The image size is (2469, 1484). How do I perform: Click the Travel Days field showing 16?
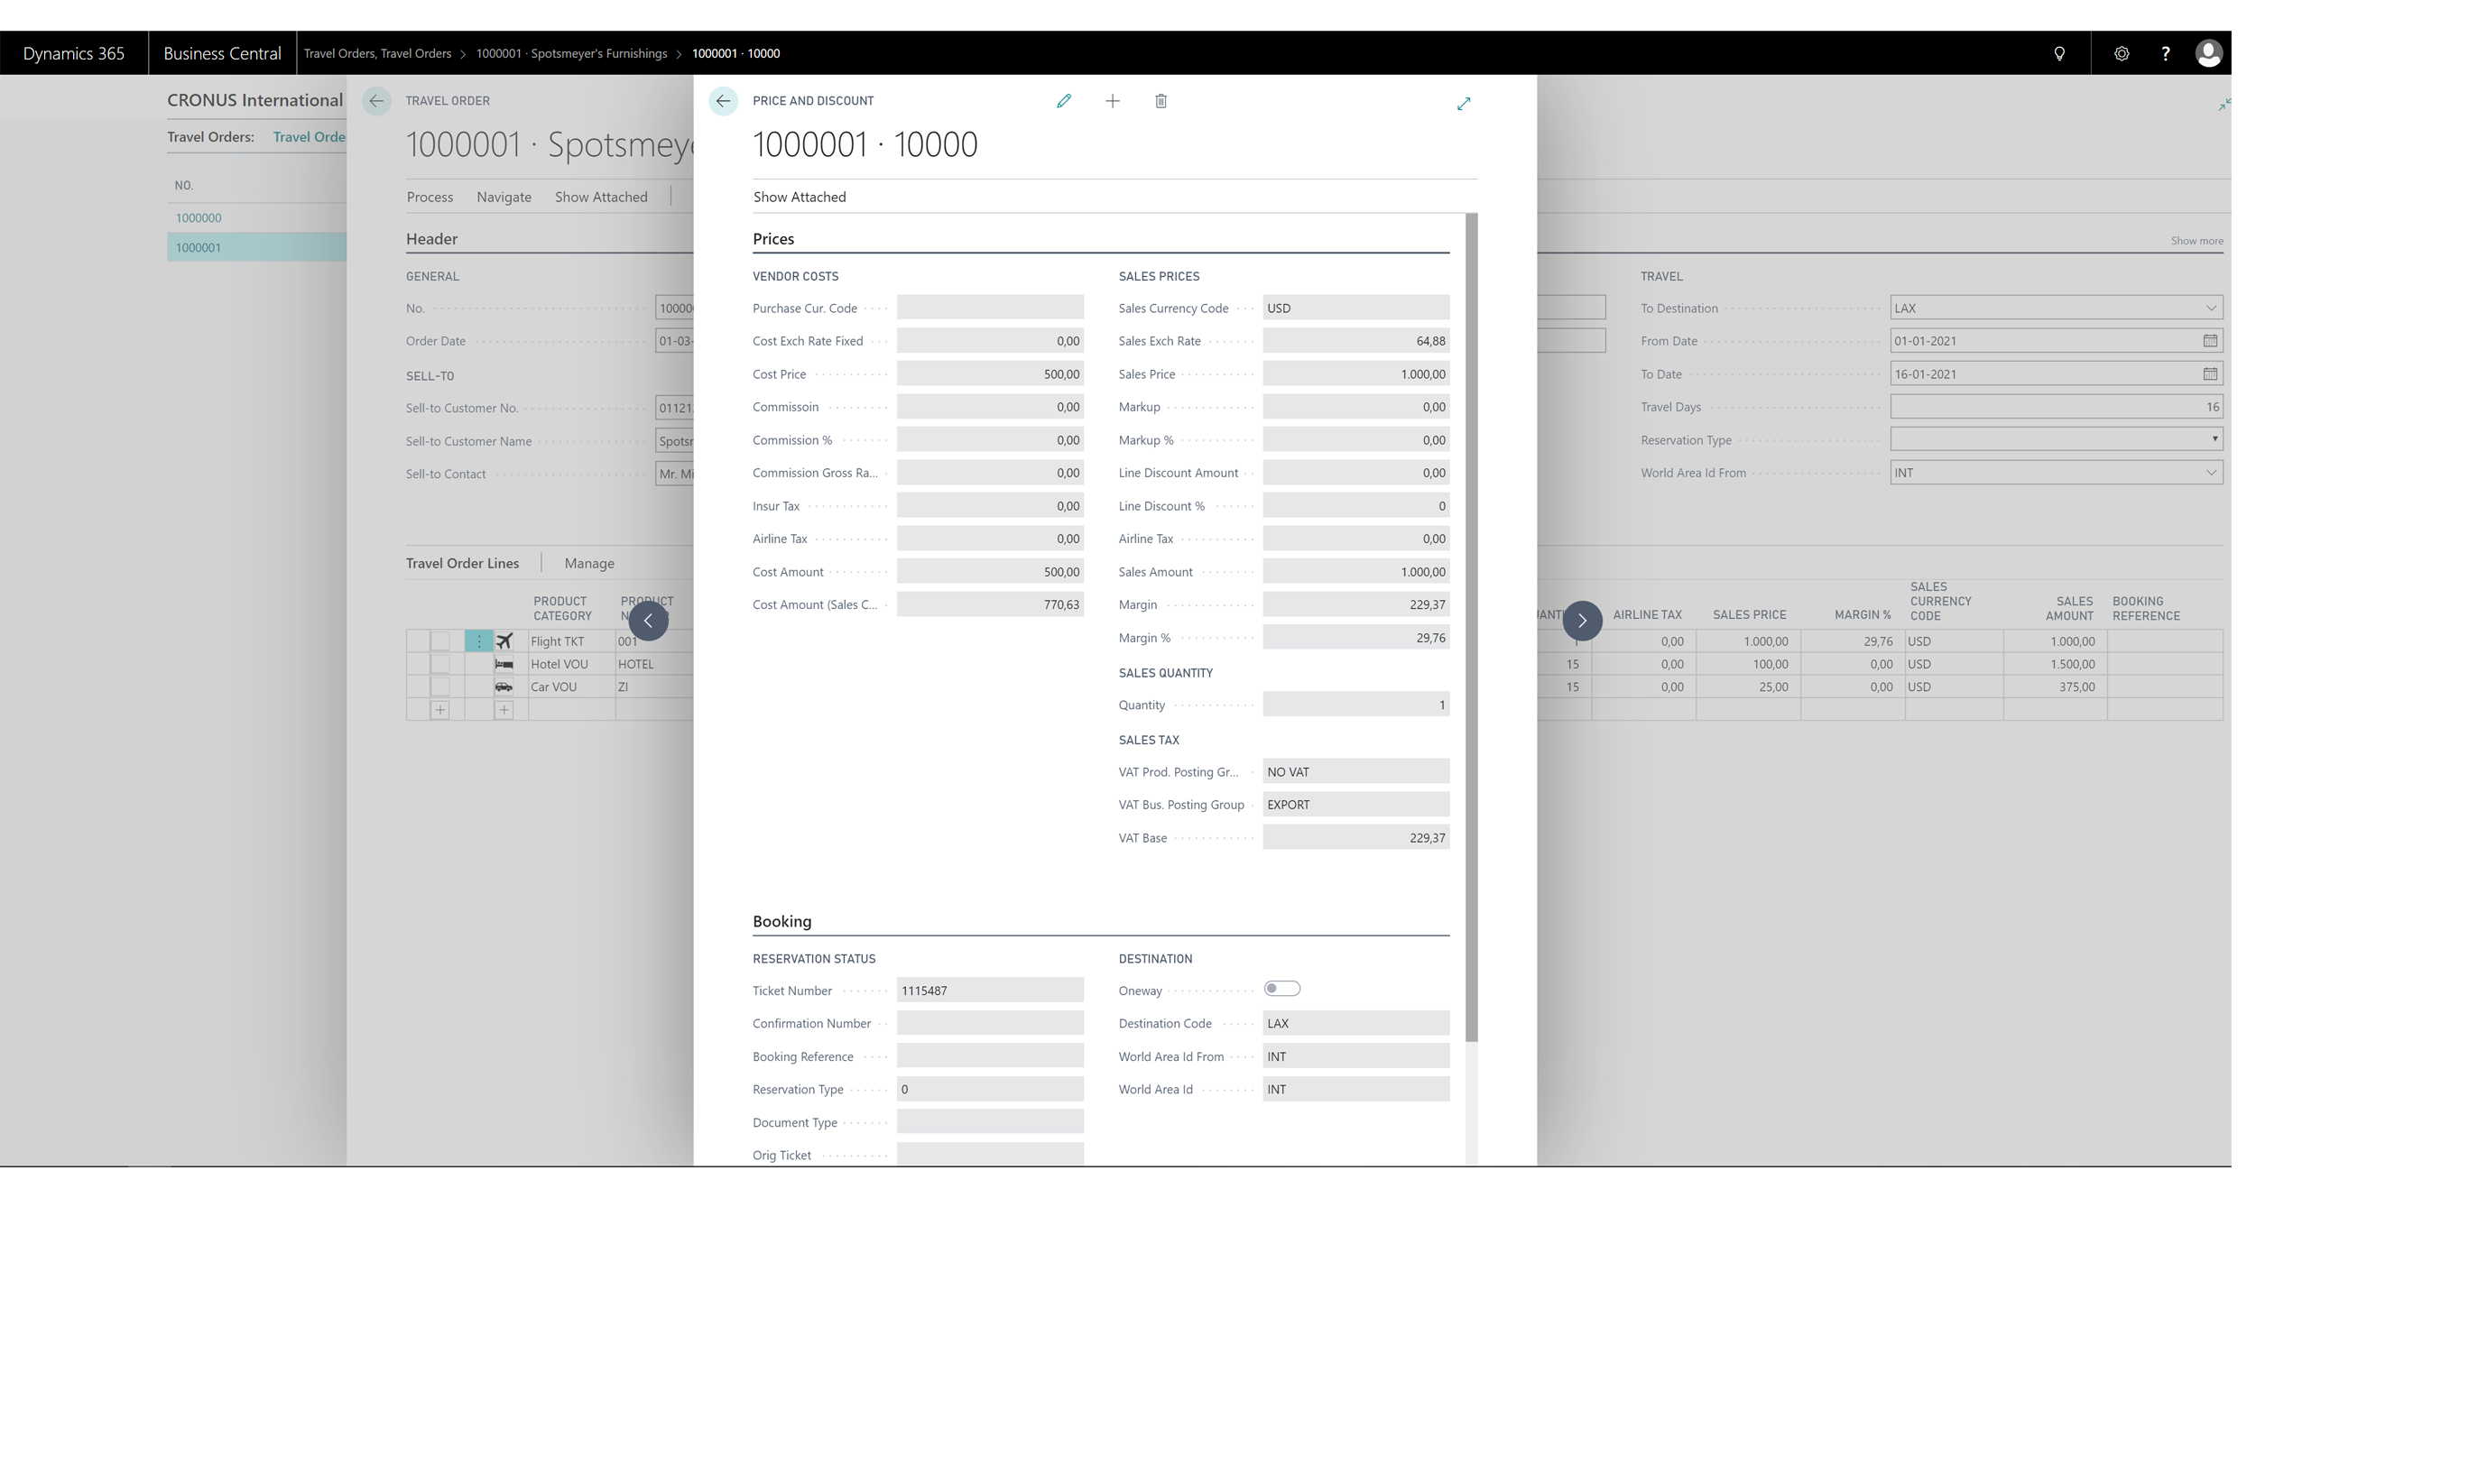click(x=2056, y=407)
